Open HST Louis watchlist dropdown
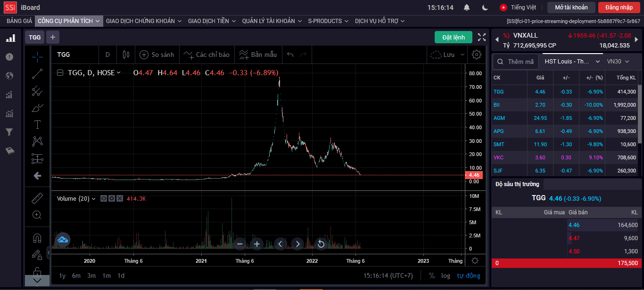This screenshot has height=290, width=644. [572, 62]
